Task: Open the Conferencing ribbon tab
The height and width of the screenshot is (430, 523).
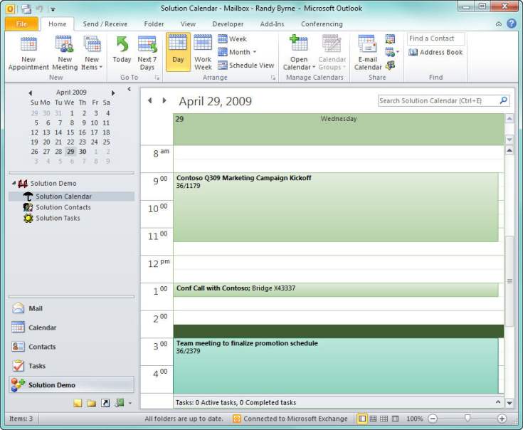Action: [322, 24]
